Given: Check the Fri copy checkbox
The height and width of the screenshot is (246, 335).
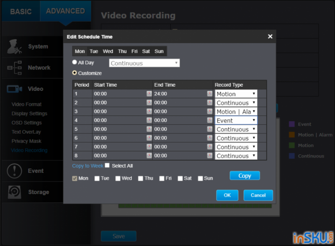Looking at the screenshot, I should tap(162, 178).
